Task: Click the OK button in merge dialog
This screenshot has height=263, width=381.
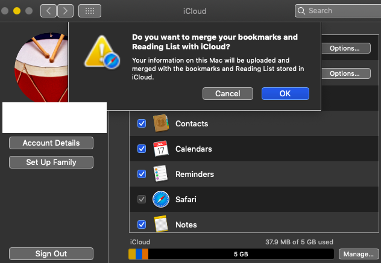Action: [x=285, y=94]
